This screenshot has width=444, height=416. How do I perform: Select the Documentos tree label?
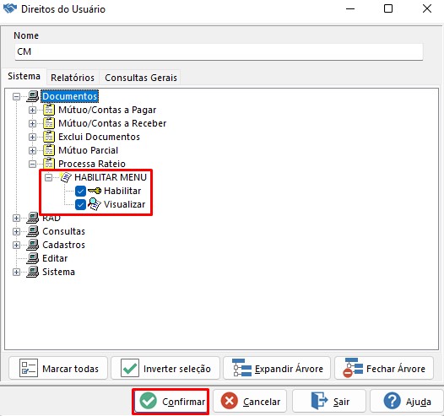point(70,96)
